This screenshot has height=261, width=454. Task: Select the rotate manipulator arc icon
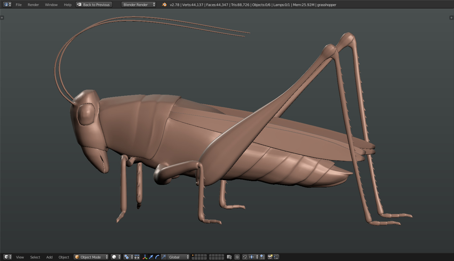point(157,257)
